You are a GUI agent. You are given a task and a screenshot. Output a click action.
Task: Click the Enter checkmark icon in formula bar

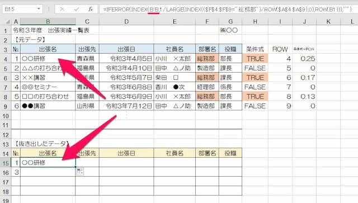point(77,9)
